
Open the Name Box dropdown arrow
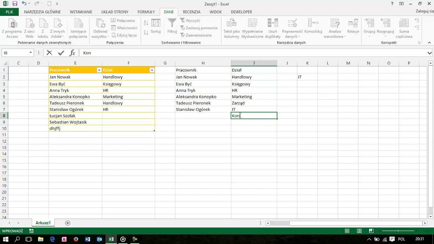pyautogui.click(x=31, y=53)
